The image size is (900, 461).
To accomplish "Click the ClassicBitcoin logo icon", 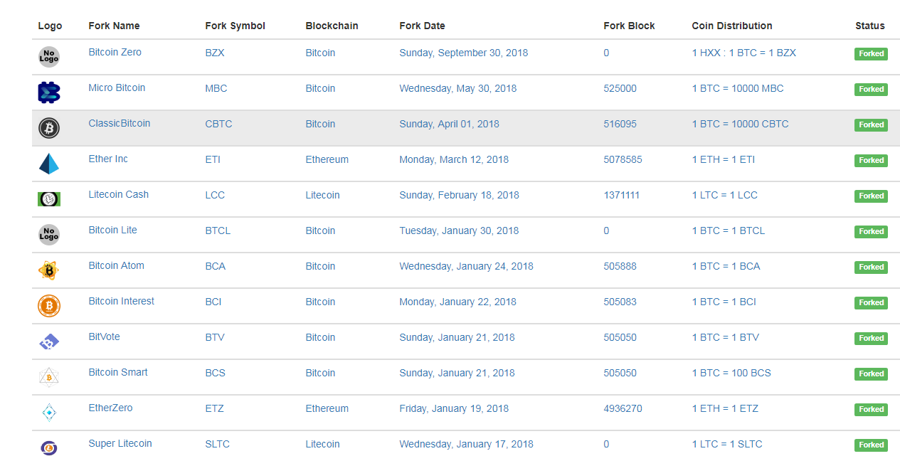I will click(x=49, y=128).
